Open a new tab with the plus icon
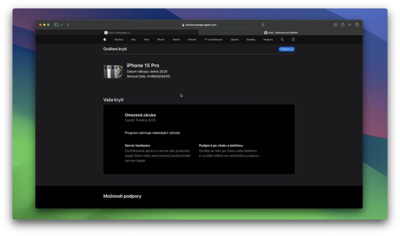Viewport: 400px width, 236px height. tap(350, 25)
